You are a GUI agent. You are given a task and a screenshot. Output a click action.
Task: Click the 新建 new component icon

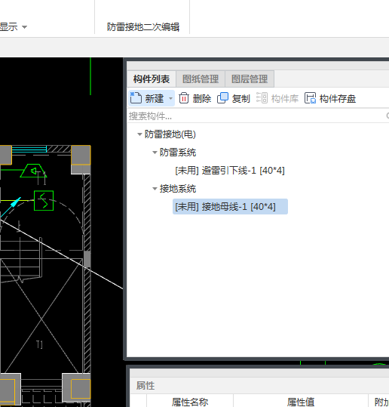click(136, 98)
